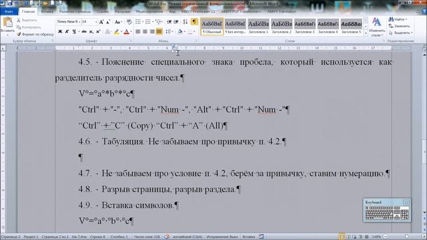Image resolution: width=427 pixels, height=240 pixels.
Task: Increase paragraph indent
Action: coord(176,22)
